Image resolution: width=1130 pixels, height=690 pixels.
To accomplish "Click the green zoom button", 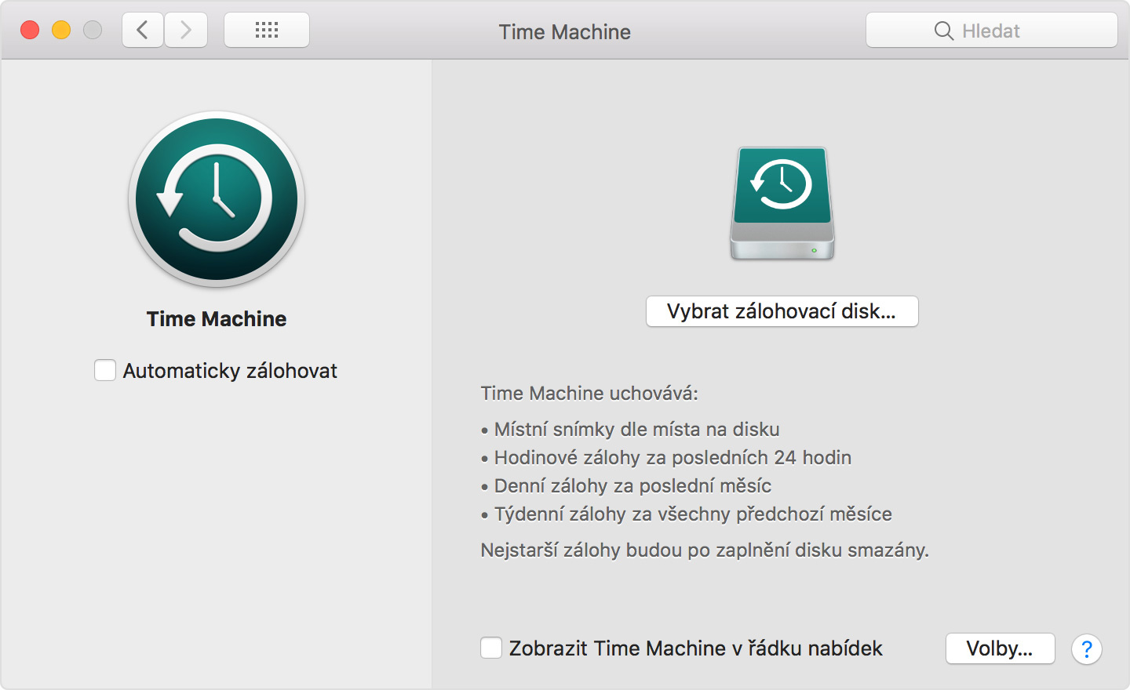I will 93,30.
